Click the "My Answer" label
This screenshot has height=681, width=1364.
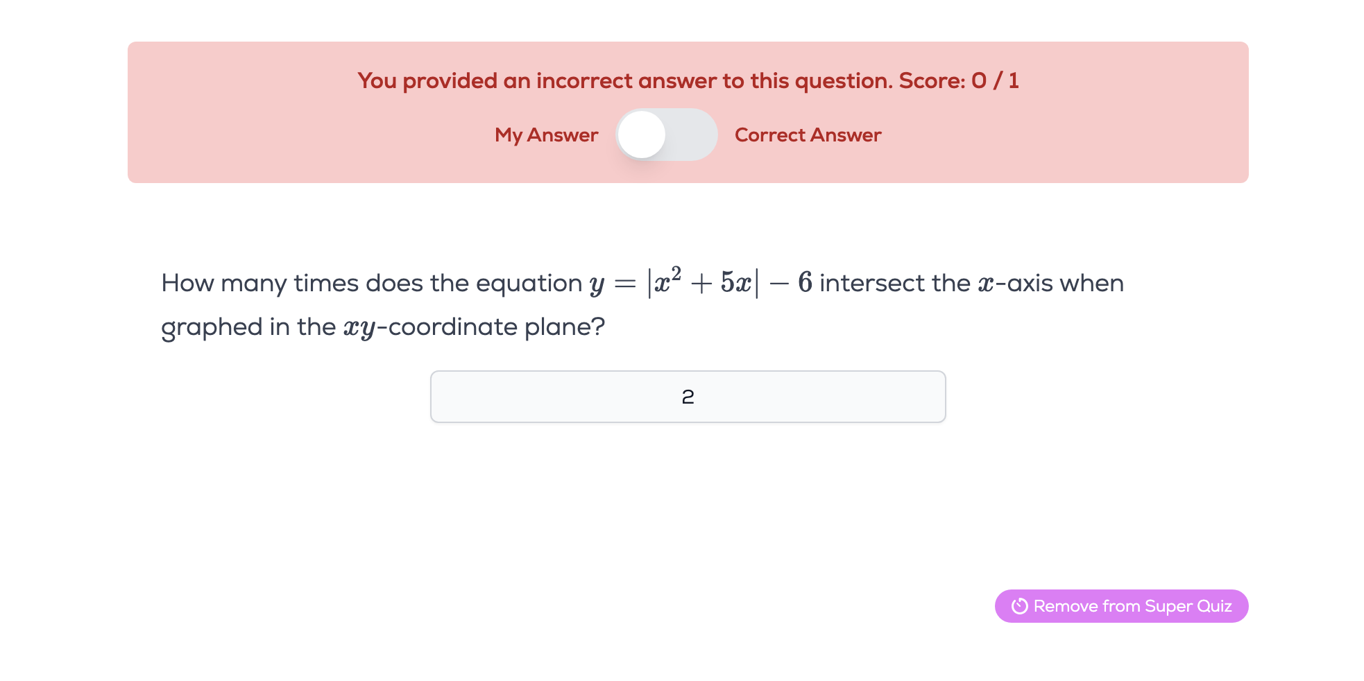(546, 135)
